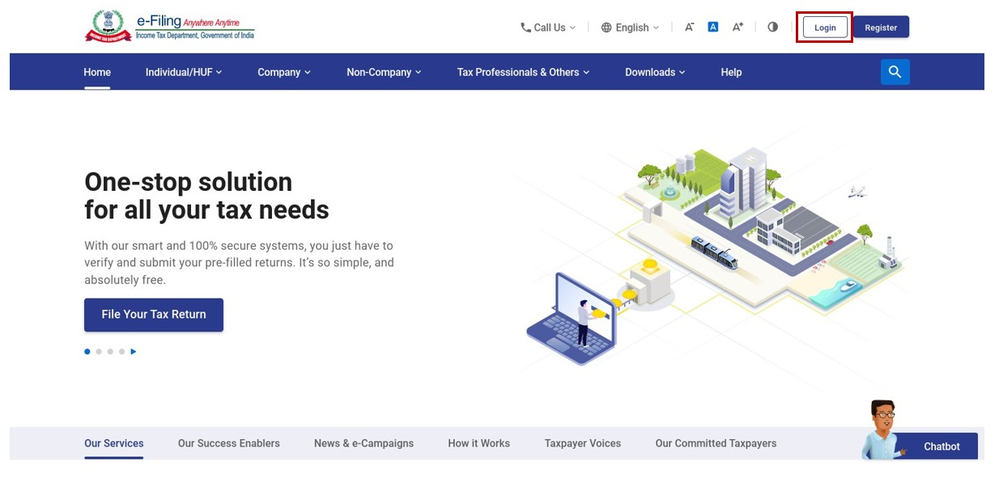Click the e-Filing Income Tax Department logo
The image size is (999, 482).
(170, 26)
